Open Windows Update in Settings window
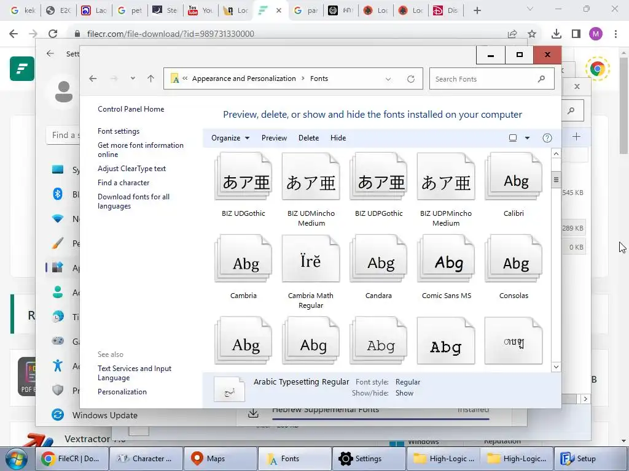The image size is (629, 471). [x=104, y=415]
